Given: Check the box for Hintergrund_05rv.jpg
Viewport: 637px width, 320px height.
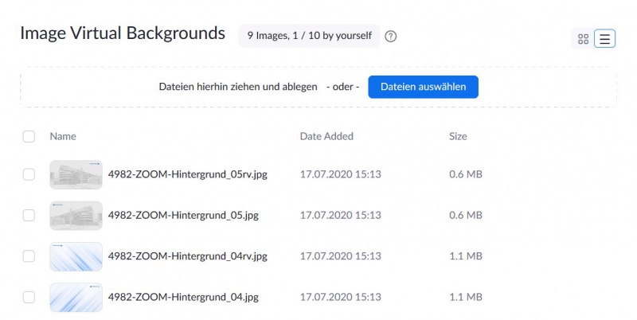Looking at the screenshot, I should [29, 174].
